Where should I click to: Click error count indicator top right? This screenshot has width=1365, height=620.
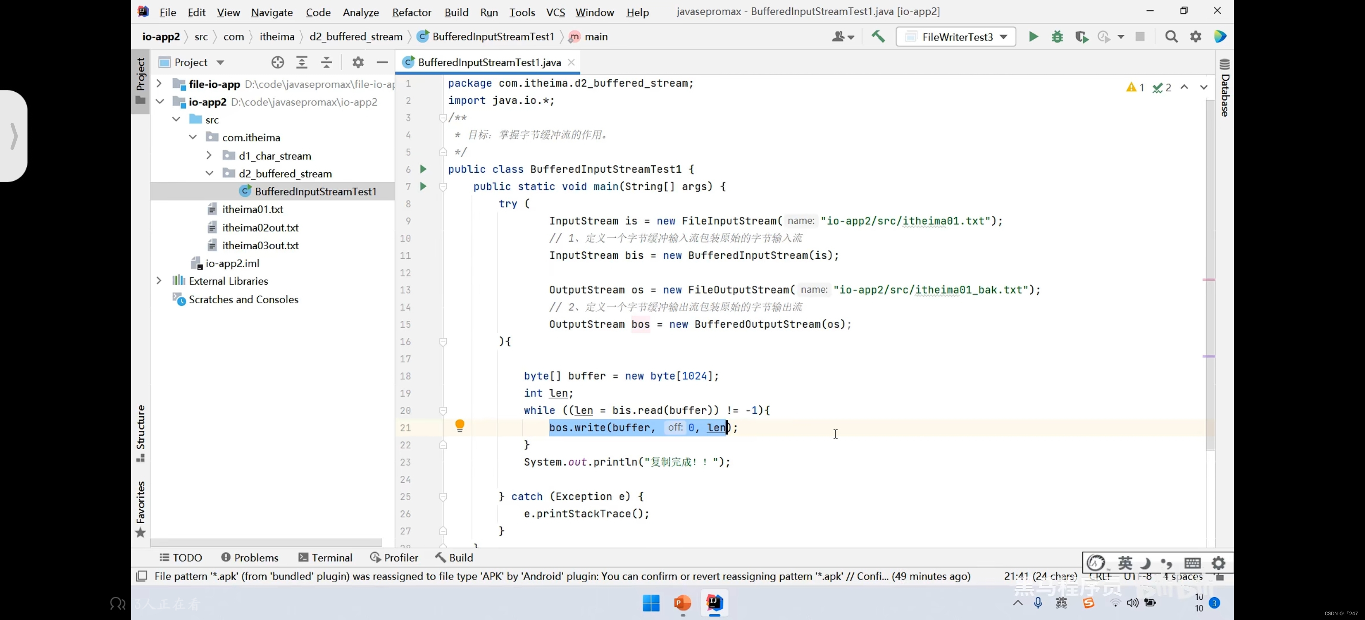1132,87
